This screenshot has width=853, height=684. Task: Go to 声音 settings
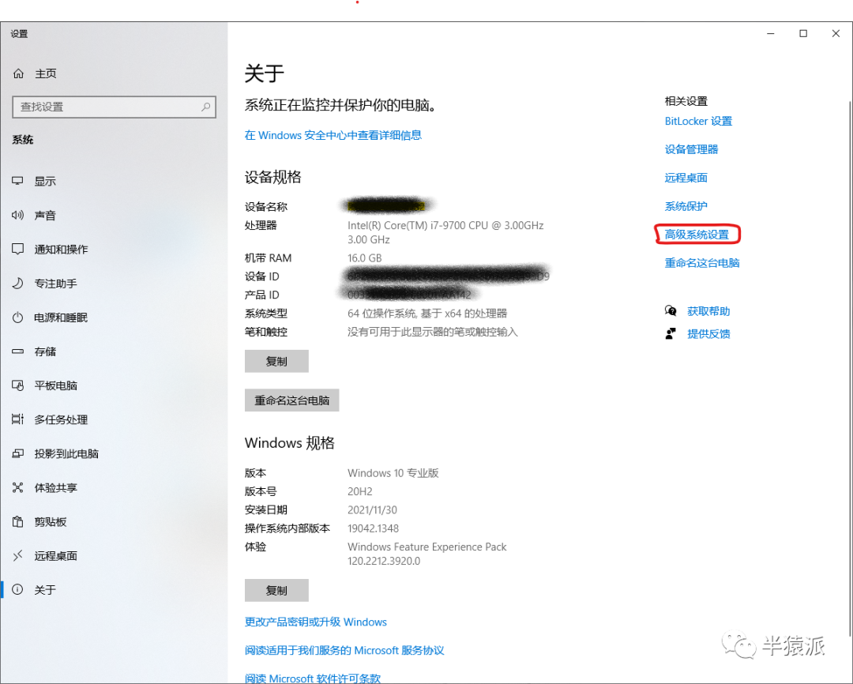pyautogui.click(x=114, y=216)
